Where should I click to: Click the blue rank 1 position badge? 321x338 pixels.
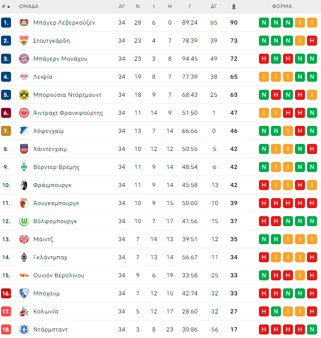(6, 23)
